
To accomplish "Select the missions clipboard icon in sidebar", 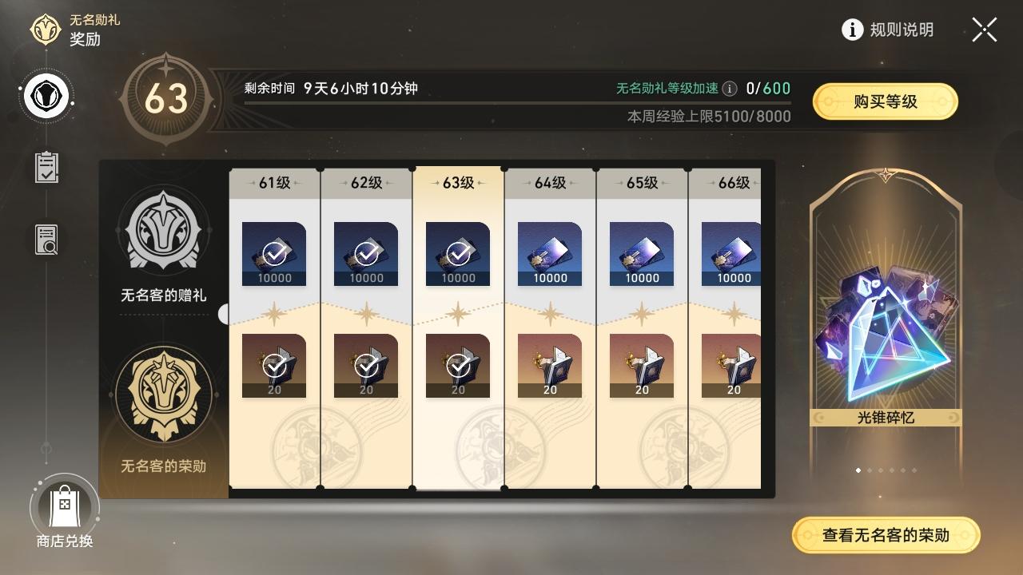I will pos(46,167).
